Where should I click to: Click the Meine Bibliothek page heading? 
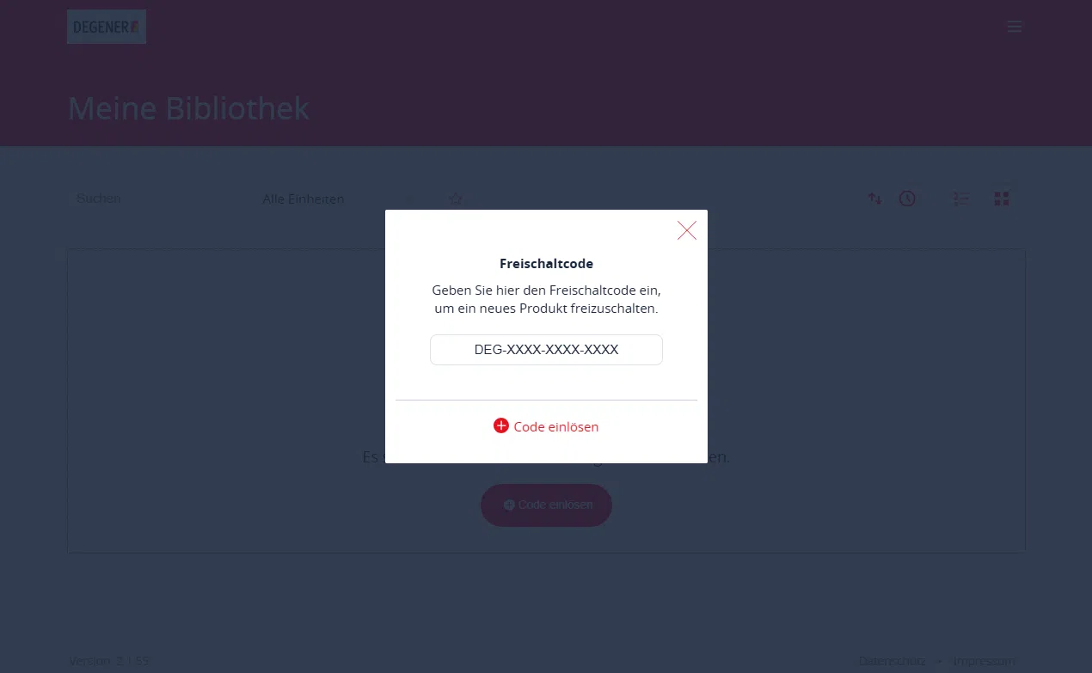(188, 108)
